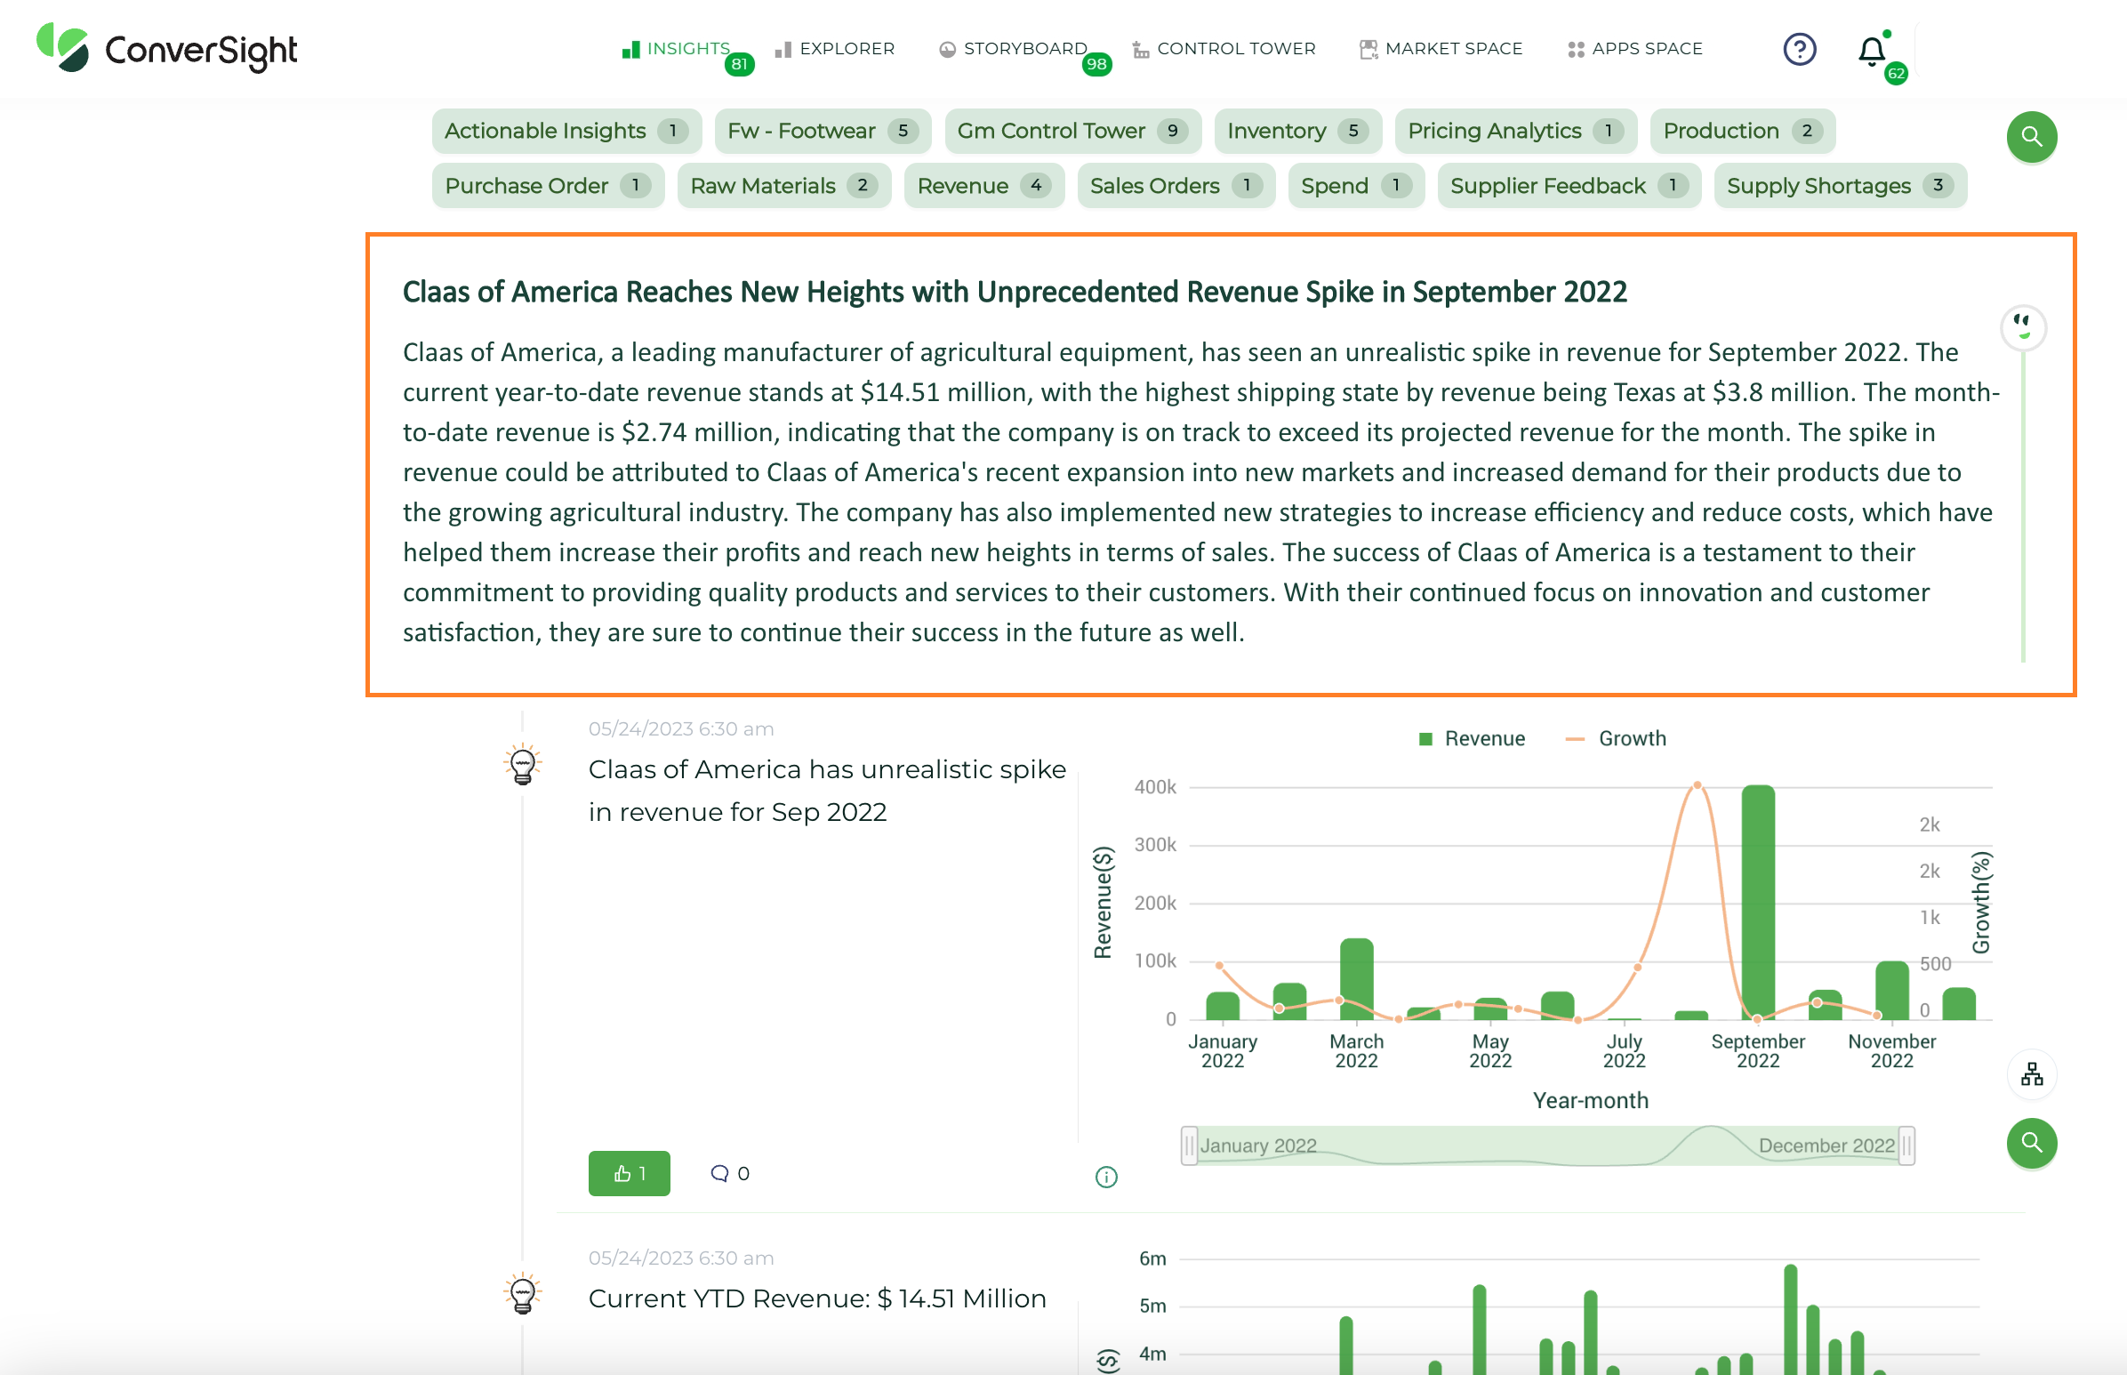The image size is (2127, 1375).
Task: Click the comment bubble icon
Action: click(x=718, y=1173)
